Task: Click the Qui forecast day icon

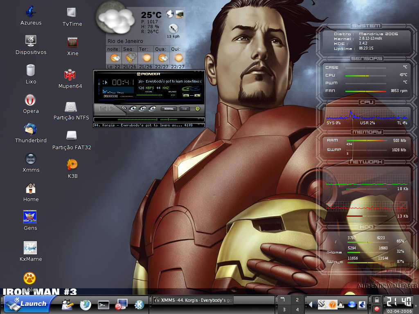Action: point(178,58)
